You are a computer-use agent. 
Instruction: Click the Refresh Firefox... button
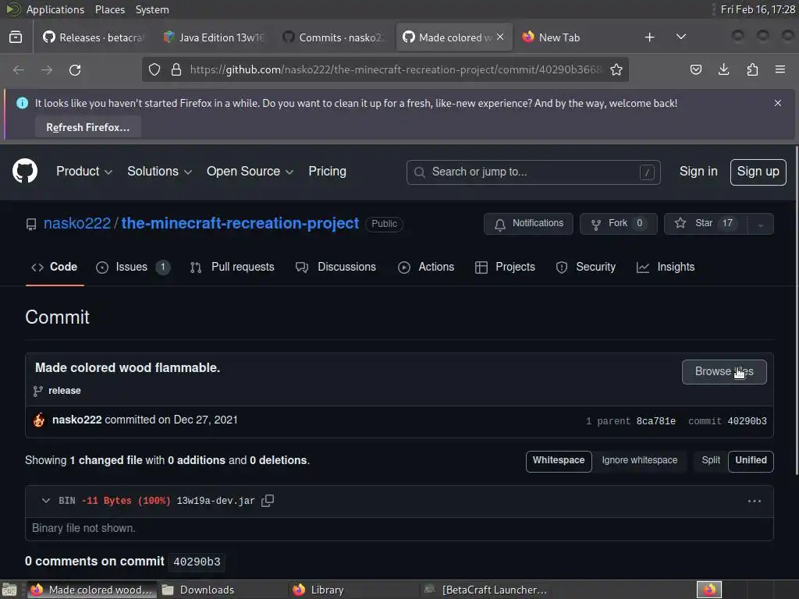(87, 127)
